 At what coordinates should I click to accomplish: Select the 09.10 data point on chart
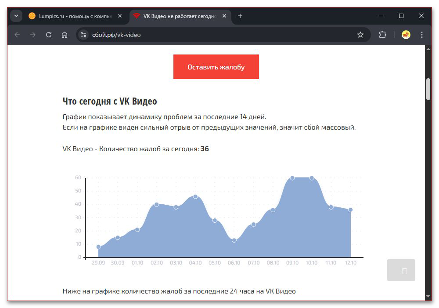click(x=292, y=178)
